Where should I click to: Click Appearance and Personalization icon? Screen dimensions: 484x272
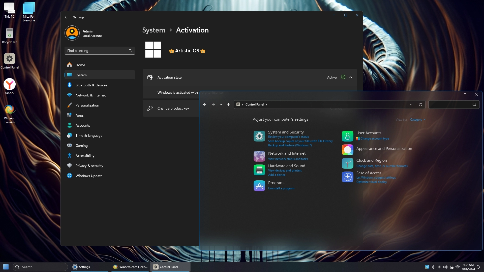[347, 150]
